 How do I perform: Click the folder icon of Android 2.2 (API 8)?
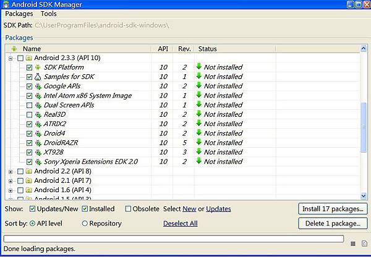tap(29, 171)
